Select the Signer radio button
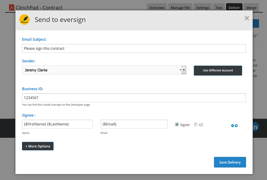The width and height of the screenshot is (267, 180). [x=177, y=125]
